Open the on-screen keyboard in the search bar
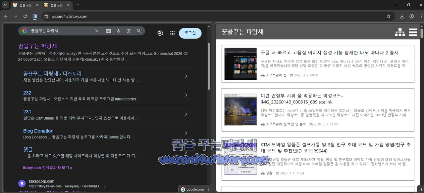 (x=108, y=31)
